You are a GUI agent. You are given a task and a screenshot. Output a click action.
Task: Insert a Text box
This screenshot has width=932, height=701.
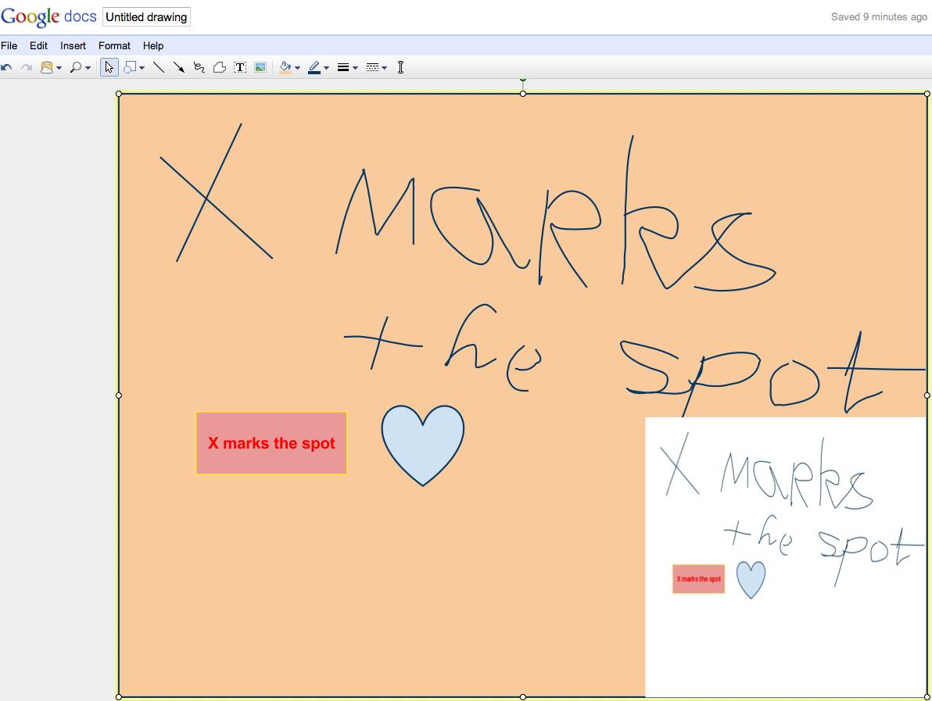pyautogui.click(x=239, y=67)
